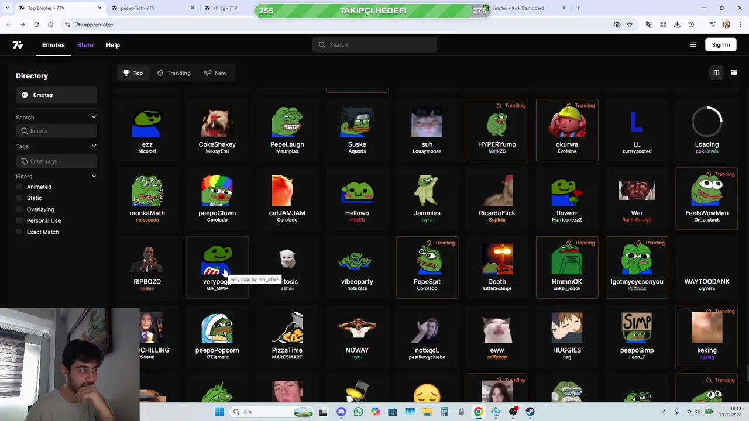Open the catJAMJAM emote card
Image resolution: width=749 pixels, height=421 pixels.
(x=287, y=199)
